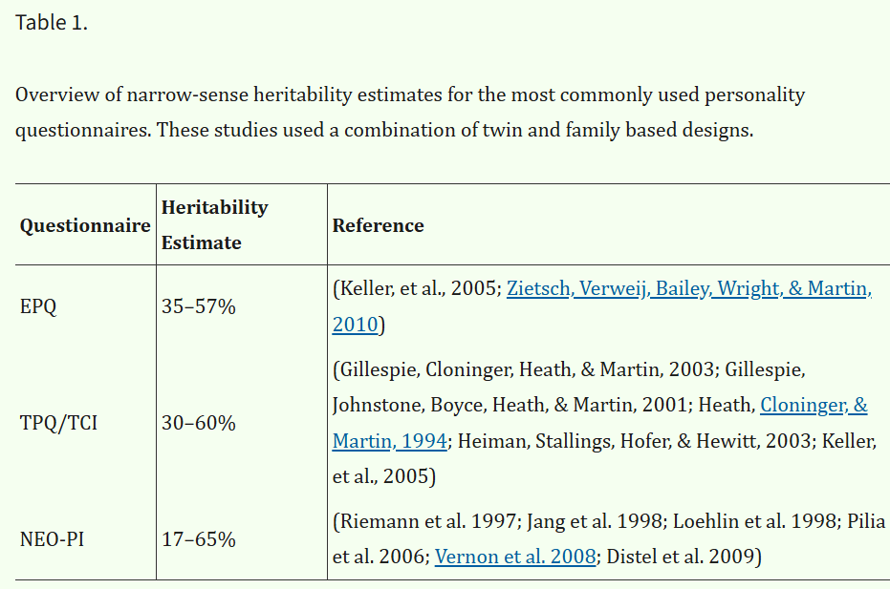Screen dimensions: 890x589
Task: Click the 17–65% heritability value
Action: pyautogui.click(x=198, y=539)
